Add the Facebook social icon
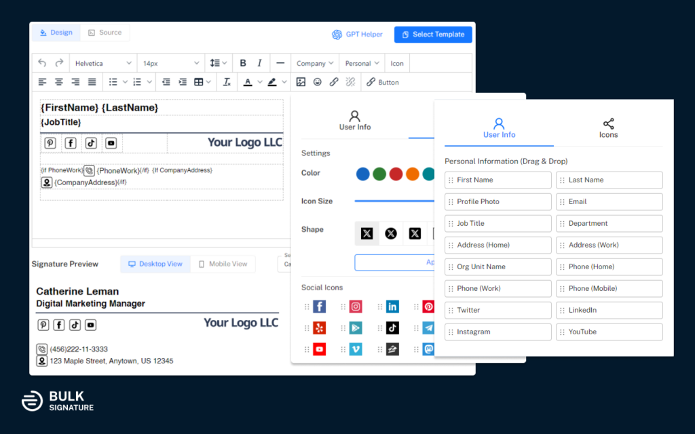The height and width of the screenshot is (434, 695). pyautogui.click(x=319, y=307)
